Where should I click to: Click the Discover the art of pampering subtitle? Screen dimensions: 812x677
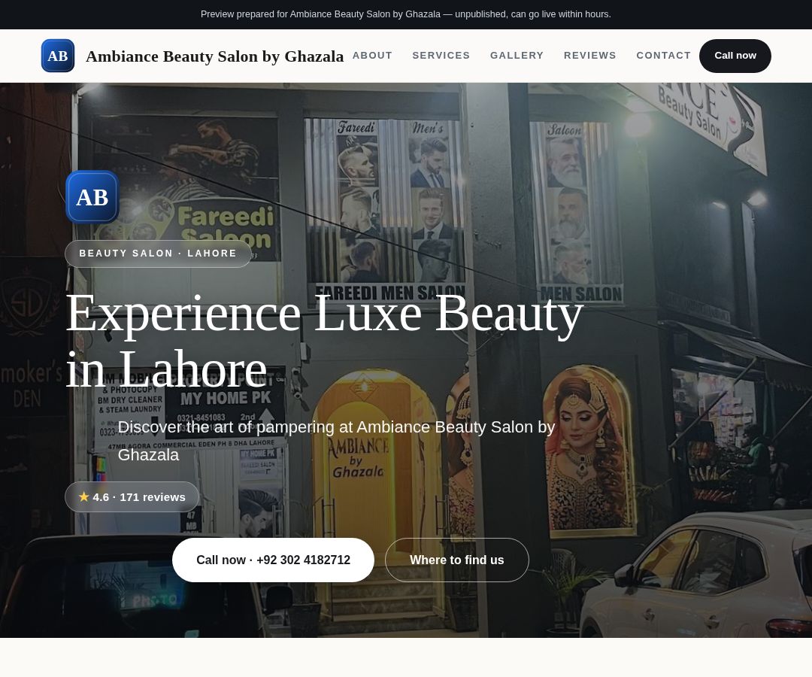pos(336,441)
